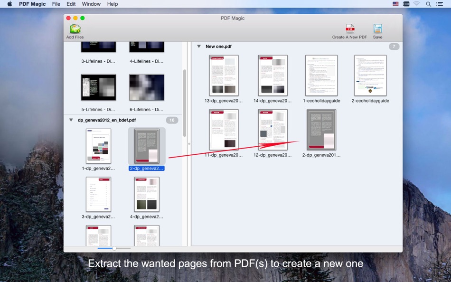Adjust the thumbnail size slider
Viewport: 451px width, 282px height.
point(114,248)
